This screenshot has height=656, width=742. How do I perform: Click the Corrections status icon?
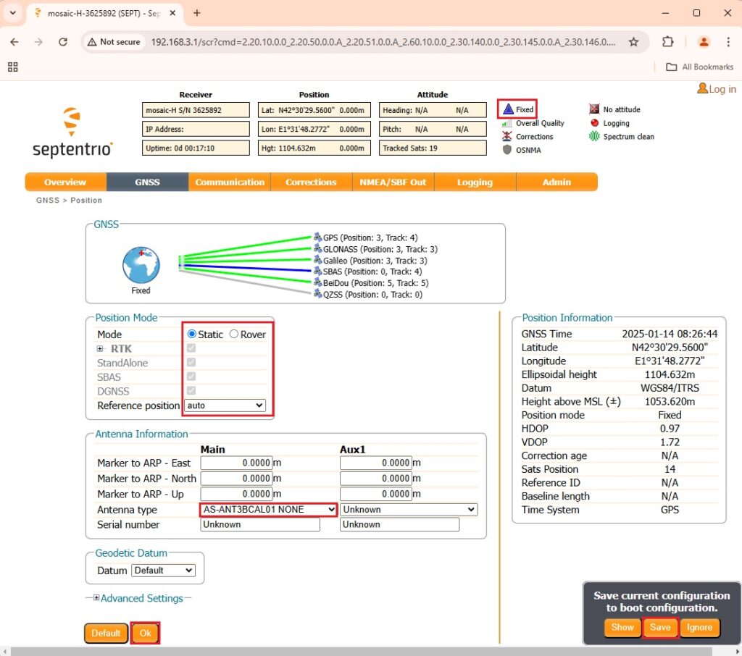click(x=509, y=136)
